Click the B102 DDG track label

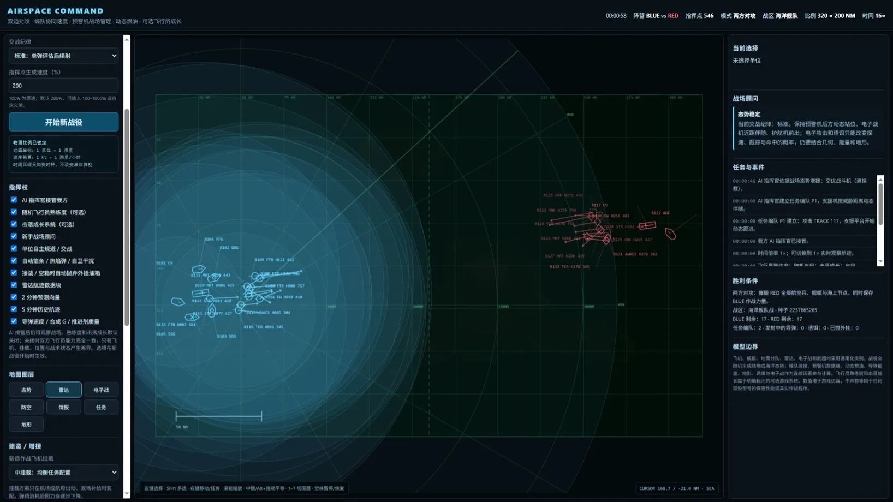pos(229,247)
